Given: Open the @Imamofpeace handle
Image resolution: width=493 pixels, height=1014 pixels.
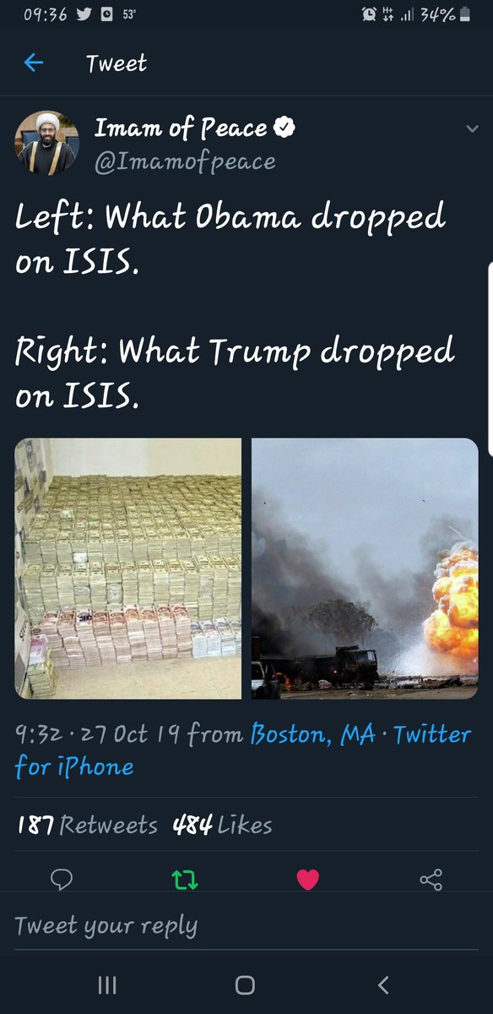Looking at the screenshot, I should click(185, 161).
